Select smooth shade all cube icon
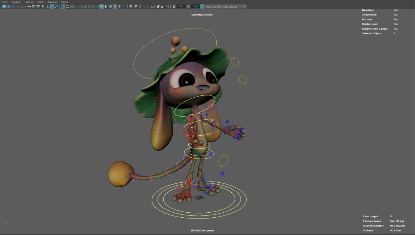This screenshot has height=235, width=415. point(101,7)
